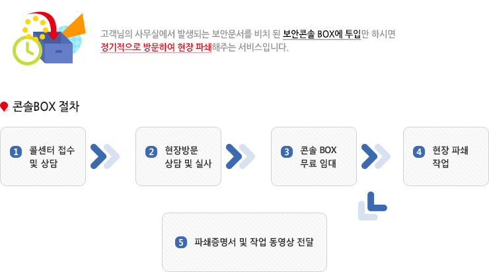489x272 pixels.
Task: Select the 현장 파쇄 작업 step text
Action: pos(449,156)
